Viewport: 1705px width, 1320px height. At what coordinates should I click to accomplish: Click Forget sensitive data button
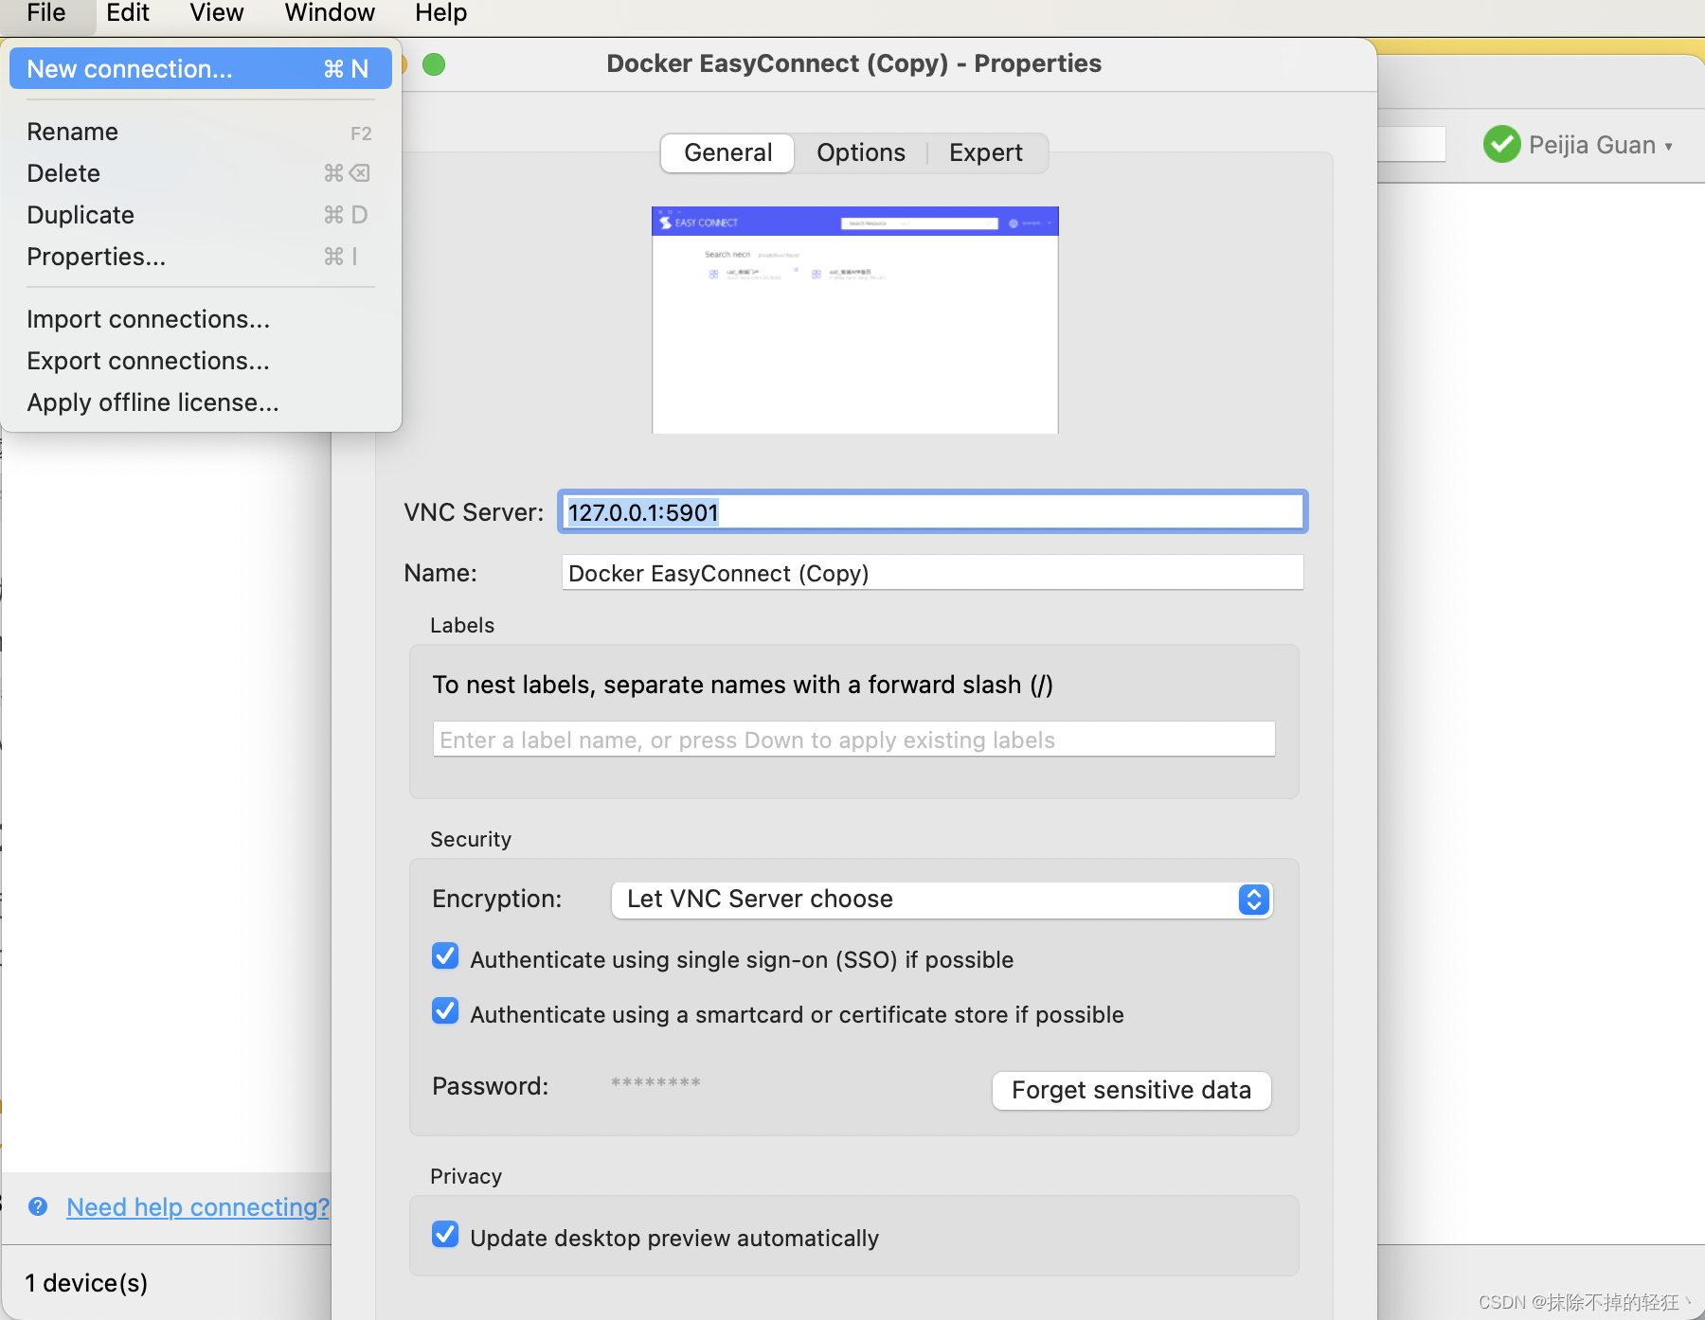1131,1090
